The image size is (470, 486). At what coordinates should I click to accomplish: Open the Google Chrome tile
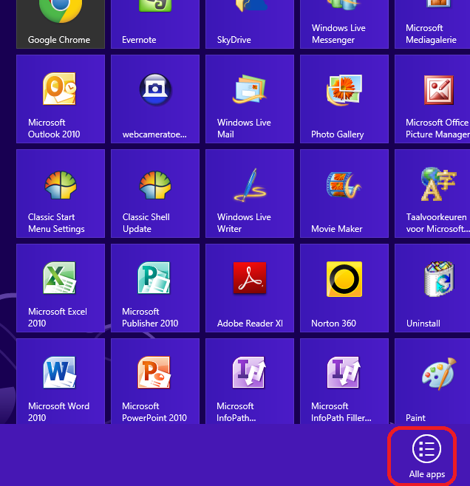pos(61,24)
